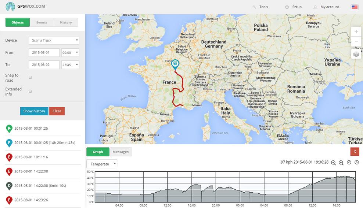Switch to the History tab
The image size is (363, 208).
coord(66,22)
